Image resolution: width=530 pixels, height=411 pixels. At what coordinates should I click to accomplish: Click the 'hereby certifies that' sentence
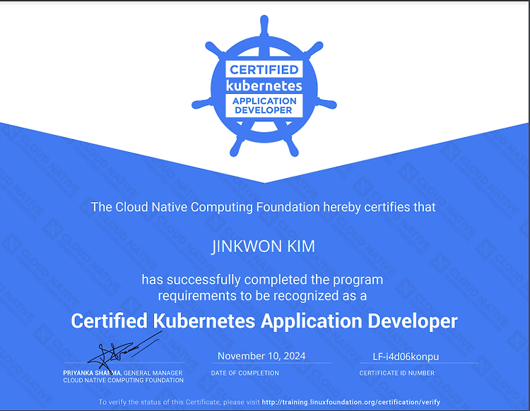[264, 207]
